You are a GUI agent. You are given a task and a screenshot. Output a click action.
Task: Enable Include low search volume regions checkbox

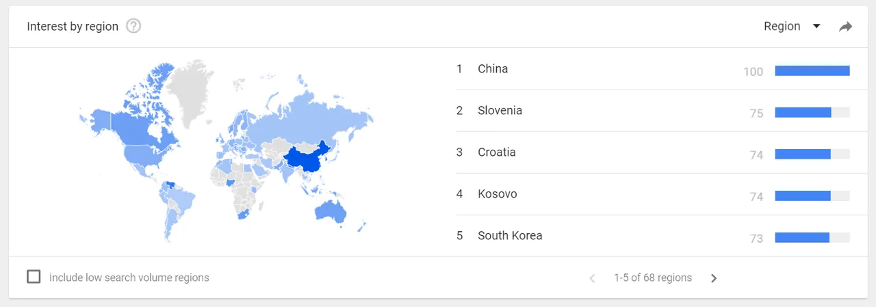click(x=33, y=277)
